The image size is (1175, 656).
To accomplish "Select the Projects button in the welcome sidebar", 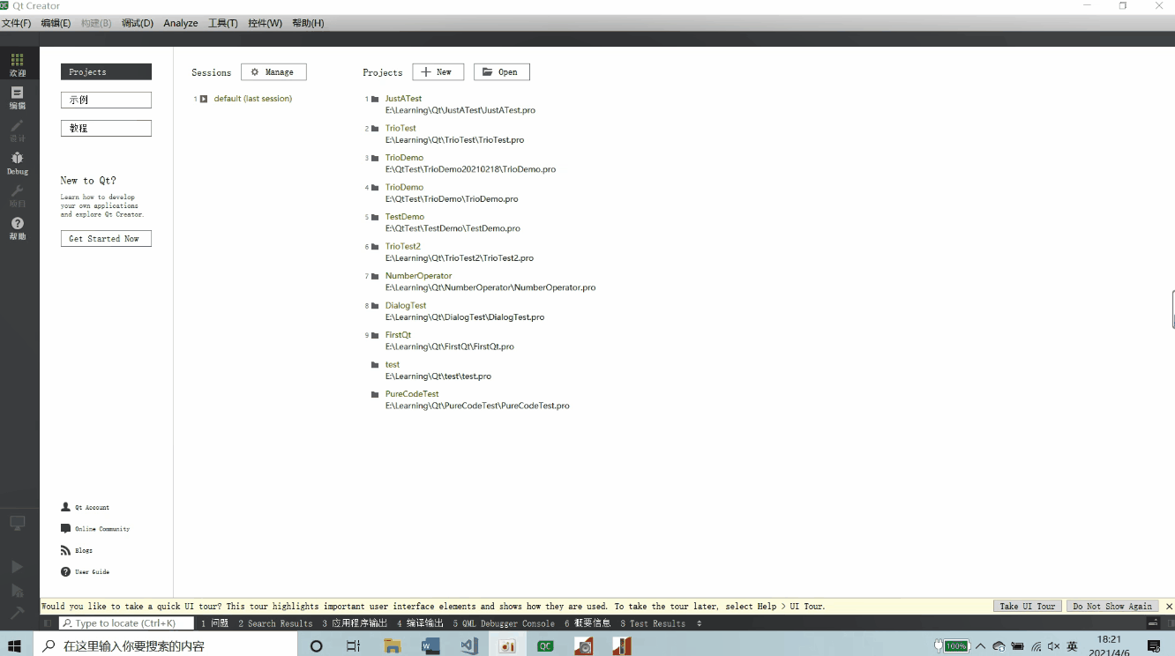I will pyautogui.click(x=106, y=72).
